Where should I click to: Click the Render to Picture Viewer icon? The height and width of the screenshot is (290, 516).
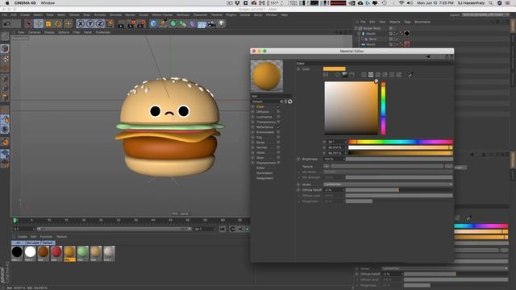pyautogui.click(x=131, y=23)
